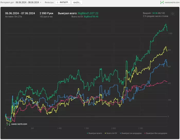Click the ФАЙЛ button

click(x=77, y=2)
